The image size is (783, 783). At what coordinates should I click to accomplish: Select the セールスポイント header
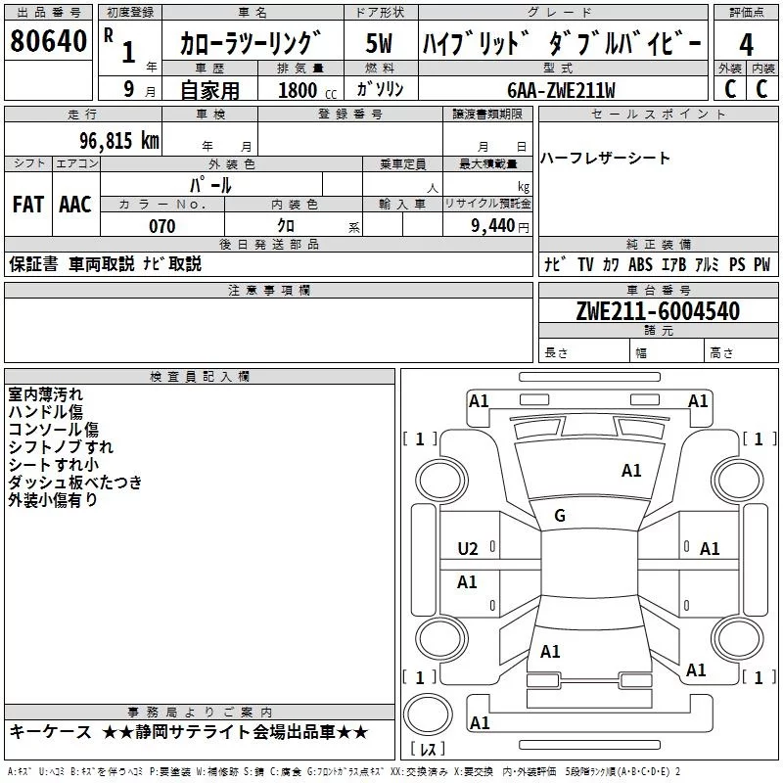[658, 115]
